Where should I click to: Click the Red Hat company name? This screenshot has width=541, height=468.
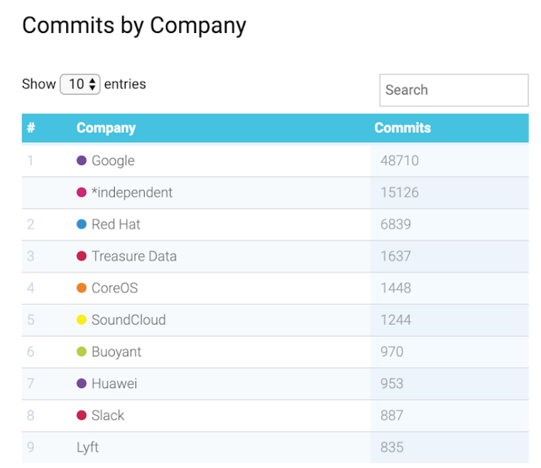116,224
